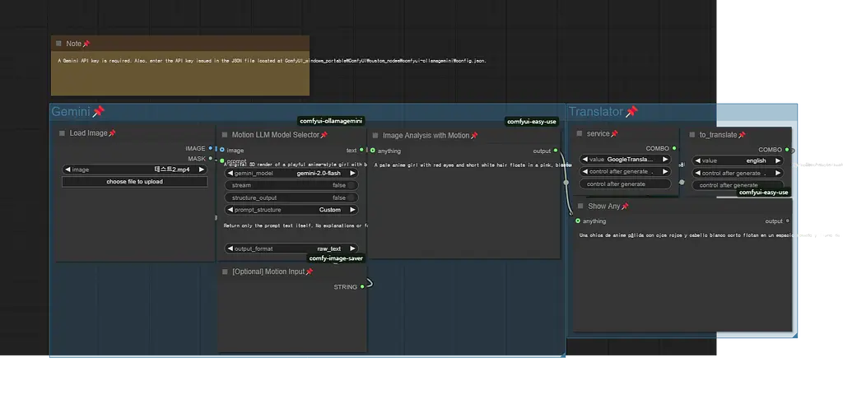843x418 pixels.
Task: Collapse the to_translate node via its title dot
Action: click(x=692, y=135)
